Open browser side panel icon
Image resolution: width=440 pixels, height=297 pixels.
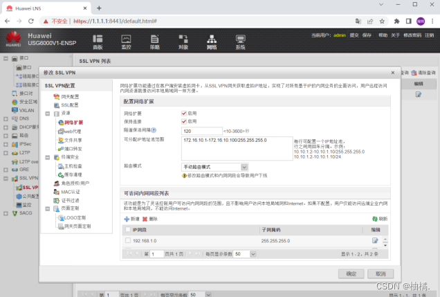pyautogui.click(x=409, y=21)
